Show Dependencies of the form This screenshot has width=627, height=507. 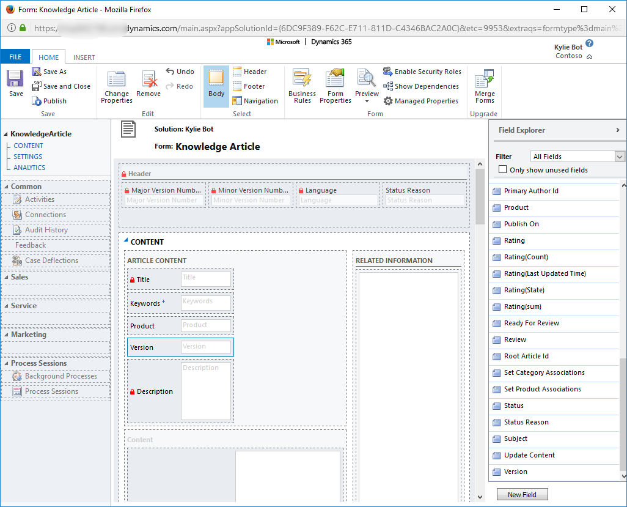pos(421,86)
